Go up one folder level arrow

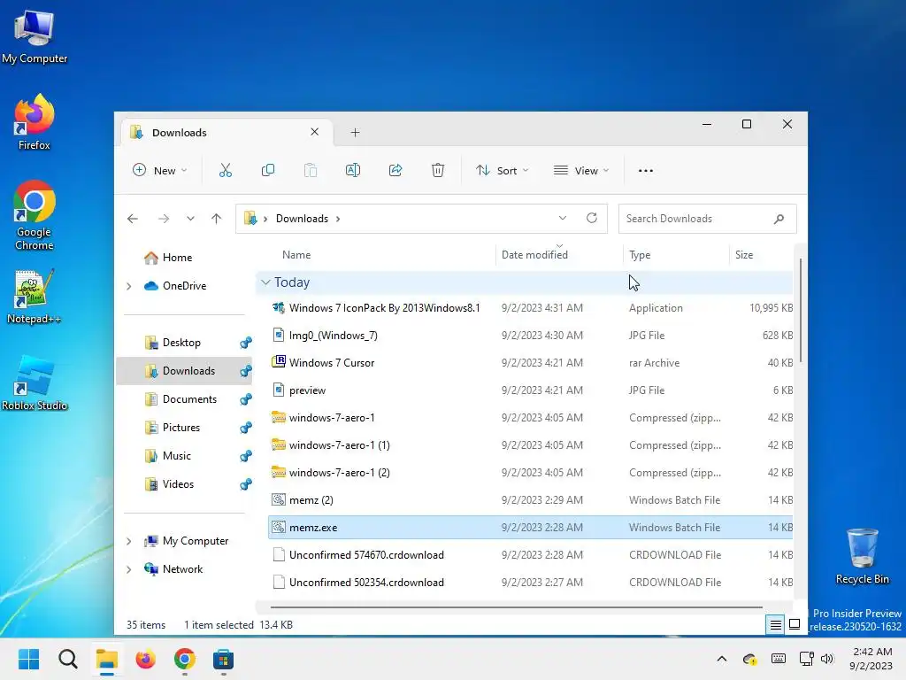(x=216, y=219)
